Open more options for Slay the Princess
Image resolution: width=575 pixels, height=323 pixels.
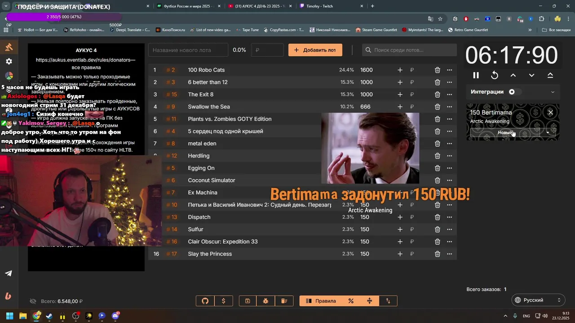click(x=449, y=254)
